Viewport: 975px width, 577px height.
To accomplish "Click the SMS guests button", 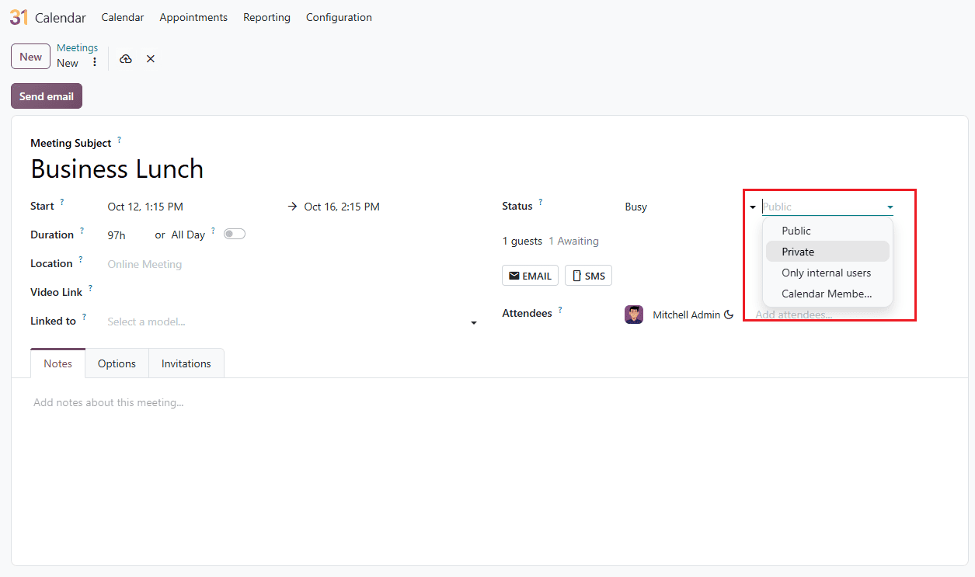I will point(589,276).
